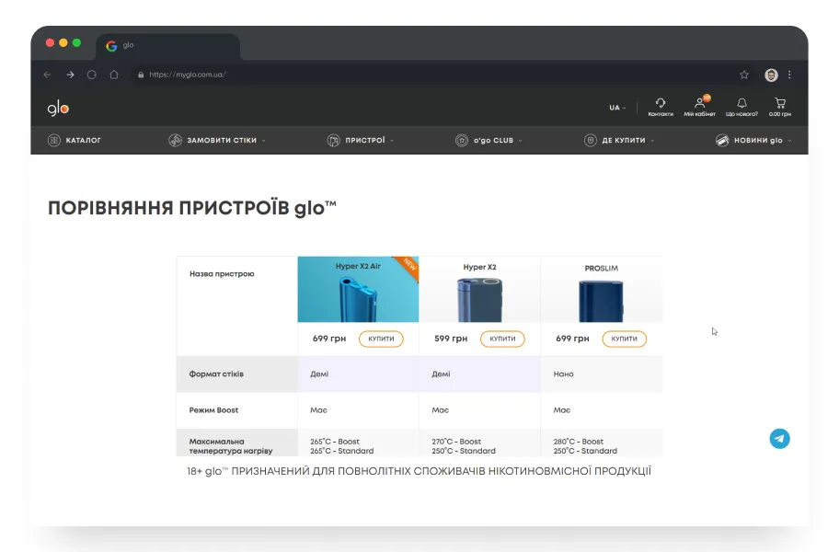This screenshot has height=552, width=839.
Task: Click Максимальна температура нагріву label
Action: (x=231, y=446)
